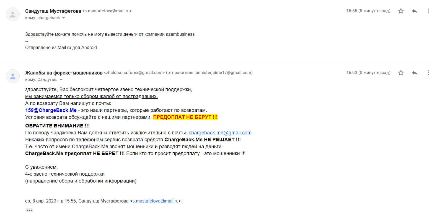Click Сандугаш Мустафетова's avatar icon
The image size is (437, 218).
pyautogui.click(x=13, y=14)
